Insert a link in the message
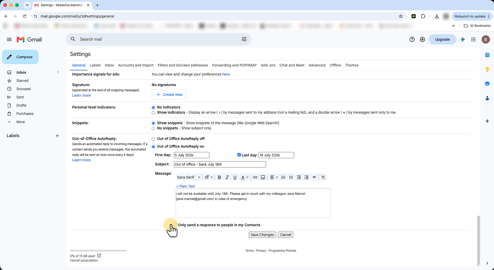This screenshot has height=270, width=494. [x=255, y=177]
